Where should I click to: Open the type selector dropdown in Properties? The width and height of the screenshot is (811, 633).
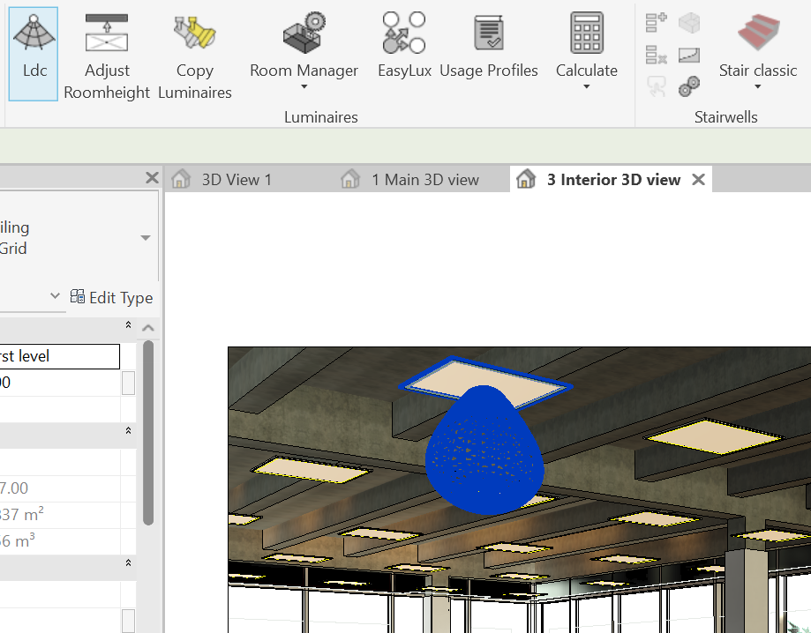click(146, 238)
